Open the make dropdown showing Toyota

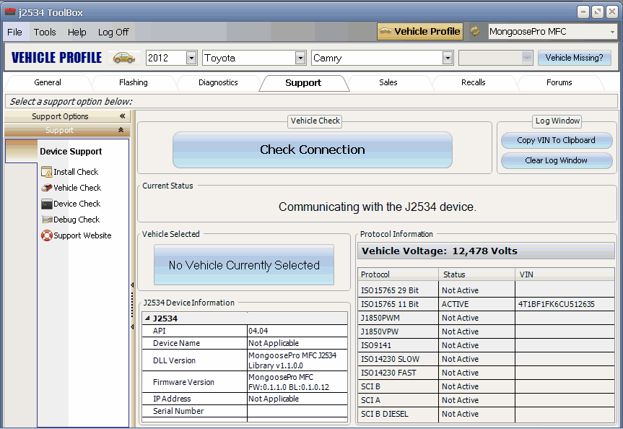(x=300, y=58)
